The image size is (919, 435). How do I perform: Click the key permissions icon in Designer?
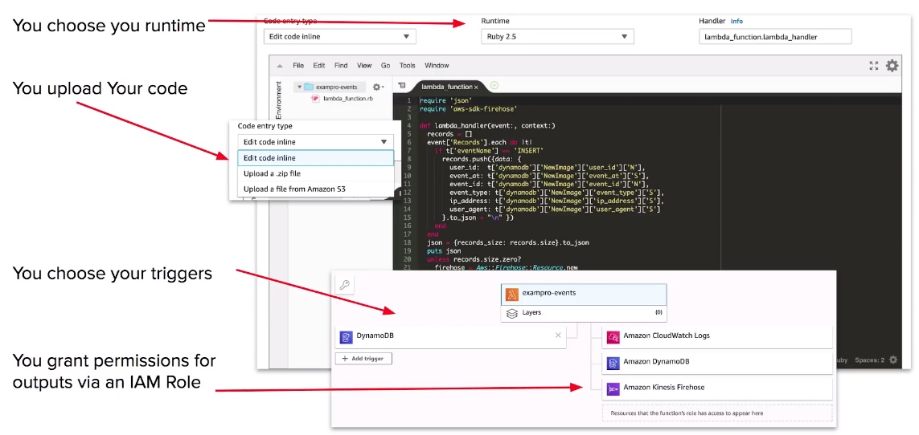point(345,286)
